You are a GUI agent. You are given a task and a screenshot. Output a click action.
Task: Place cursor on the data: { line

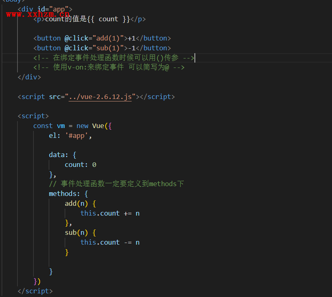(62, 155)
